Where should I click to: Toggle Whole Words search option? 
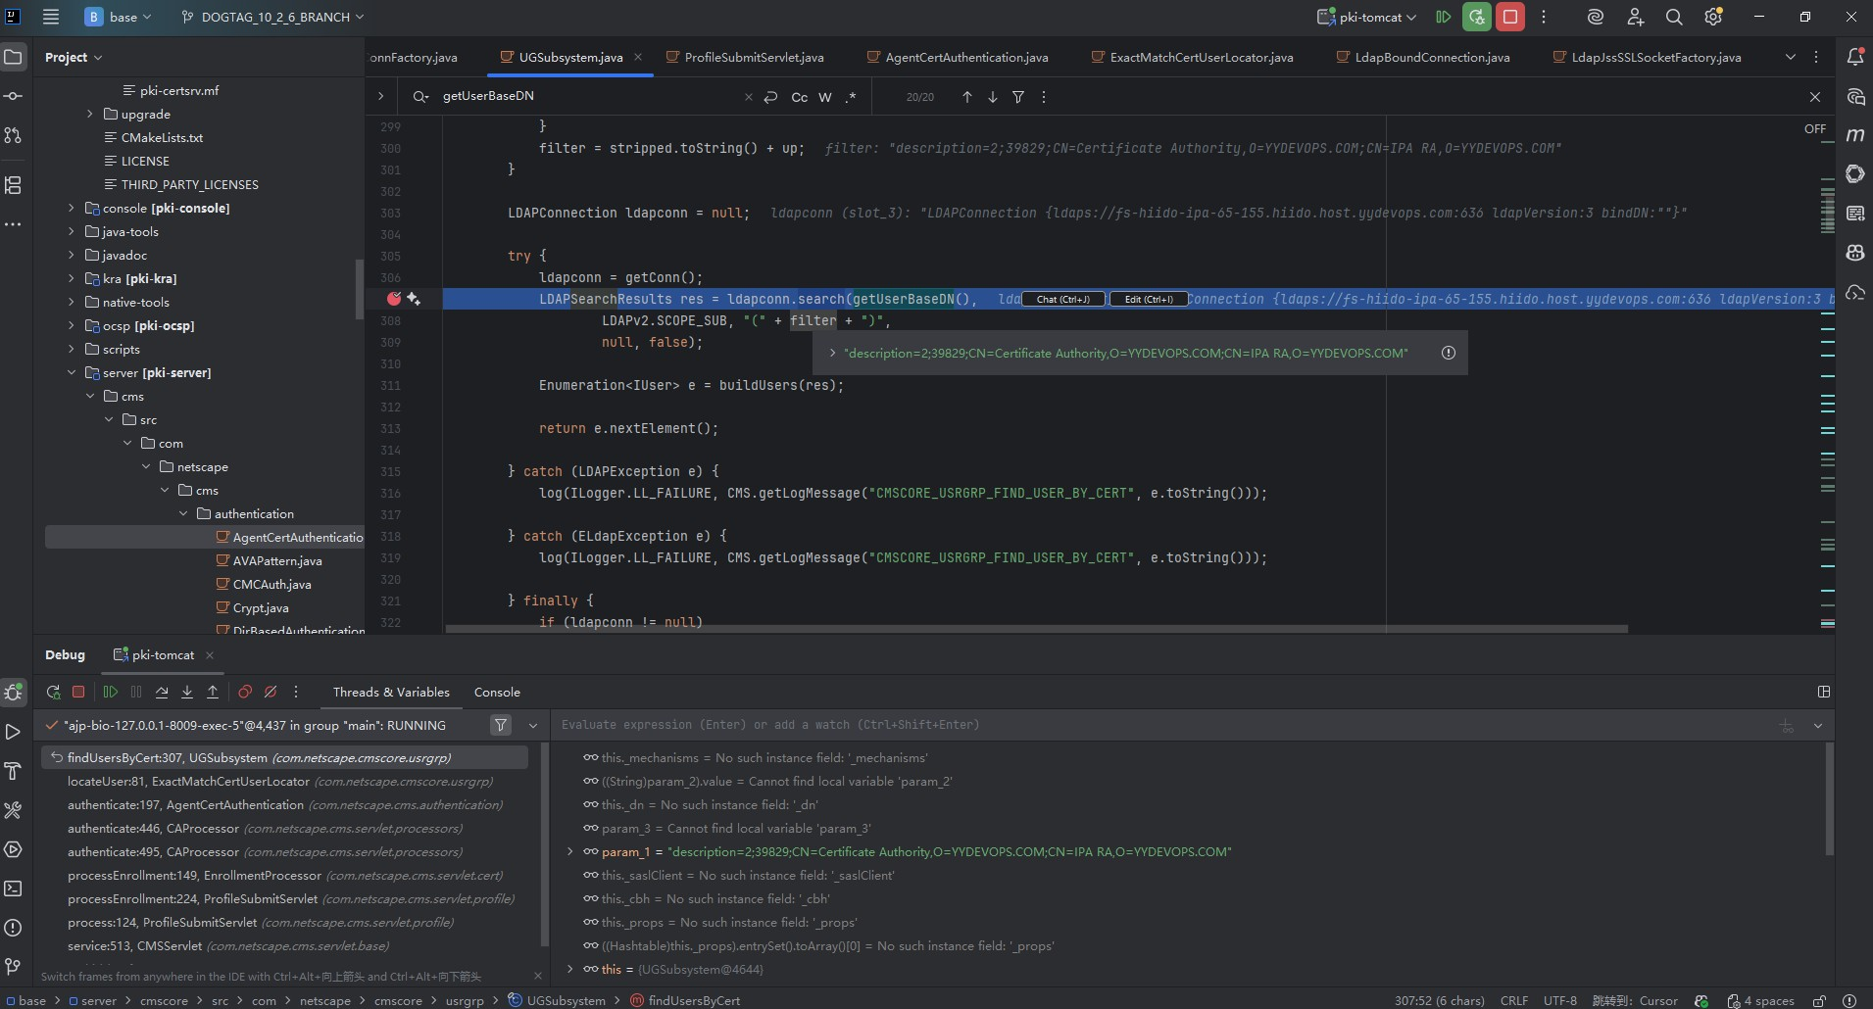[825, 97]
